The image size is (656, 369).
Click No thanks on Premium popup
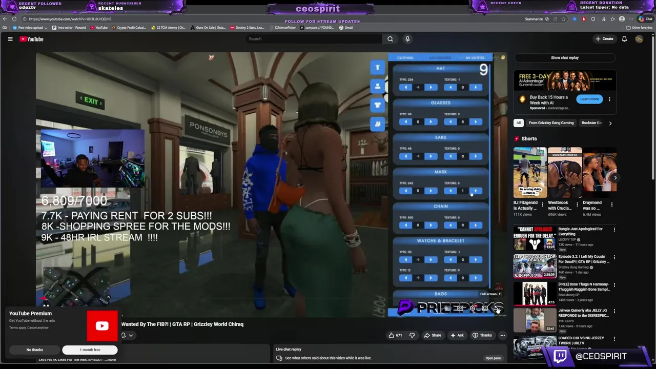coord(35,350)
